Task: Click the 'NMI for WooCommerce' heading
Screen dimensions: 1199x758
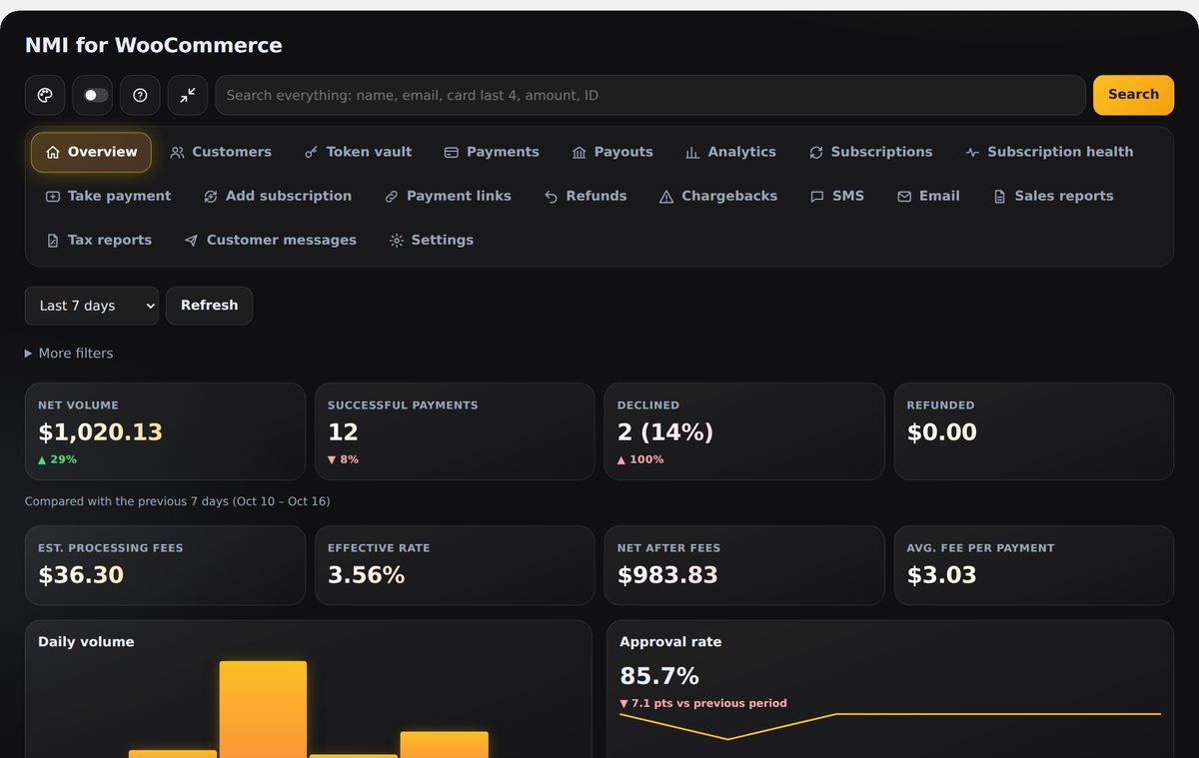Action: [x=154, y=45]
